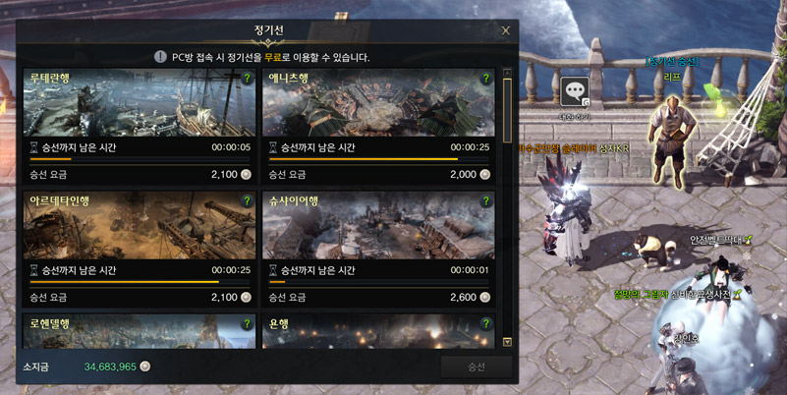Open help icon on 루테란행 card
Screen dimensions: 787x395
click(247, 79)
